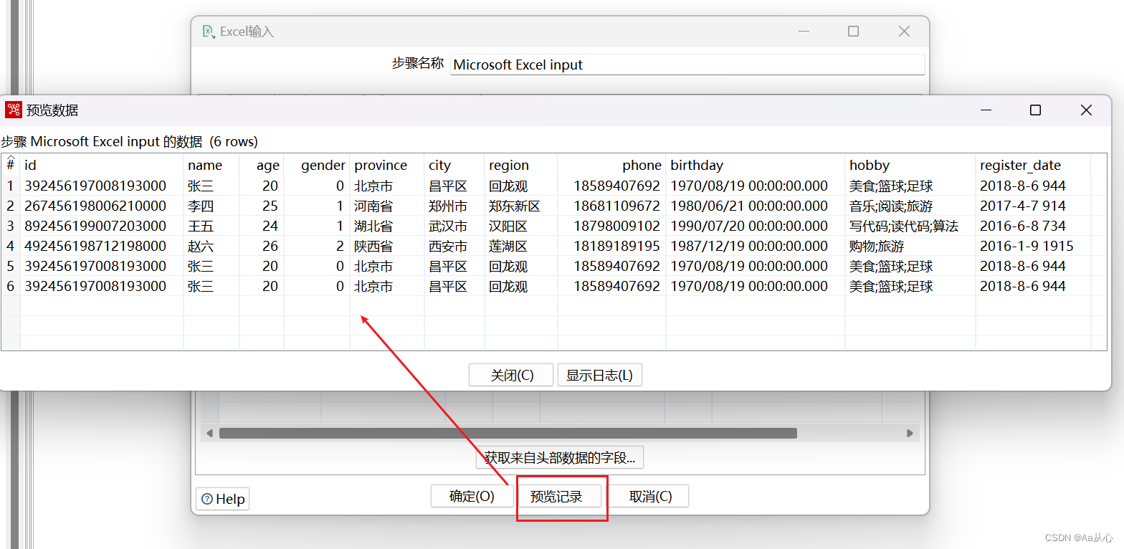Viewport: 1124px width, 549px height.
Task: Select name cell 李四
Action: 211,206
